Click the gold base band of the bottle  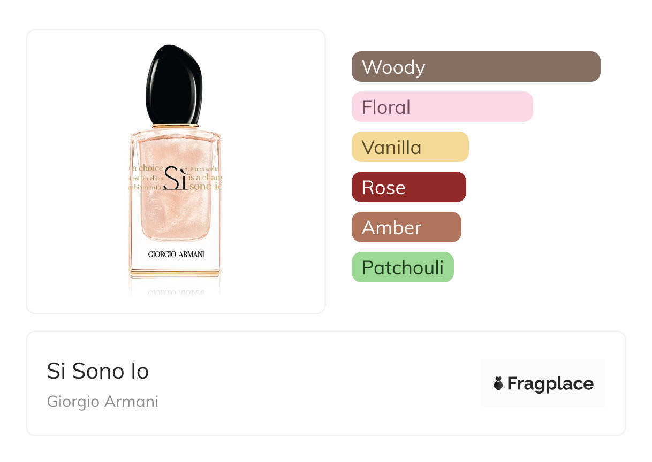click(175, 273)
